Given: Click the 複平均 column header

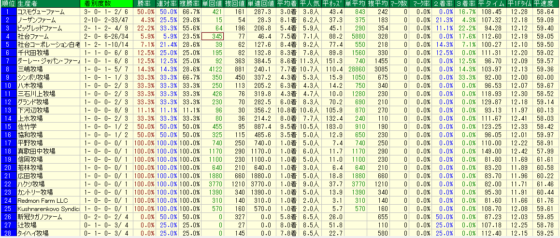Looking at the screenshot, I should point(378,4).
